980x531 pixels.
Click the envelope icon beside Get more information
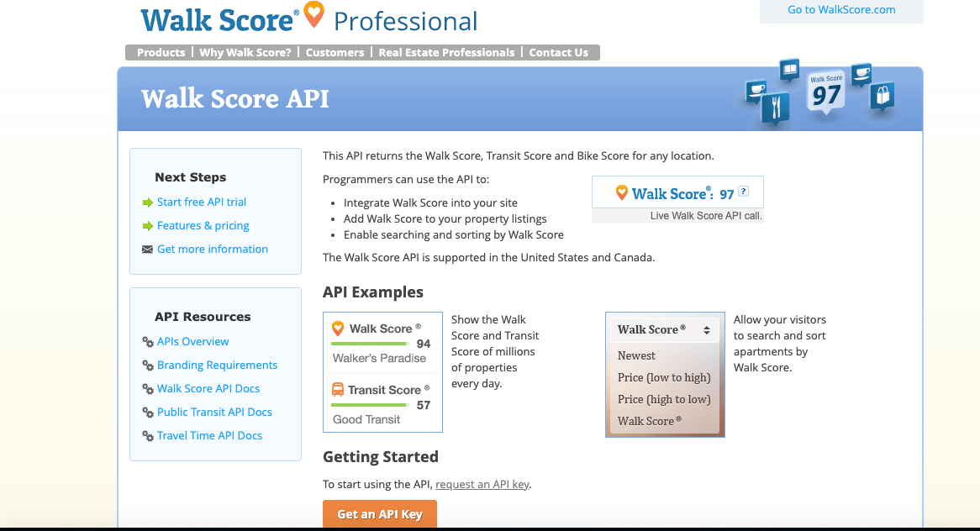click(148, 250)
